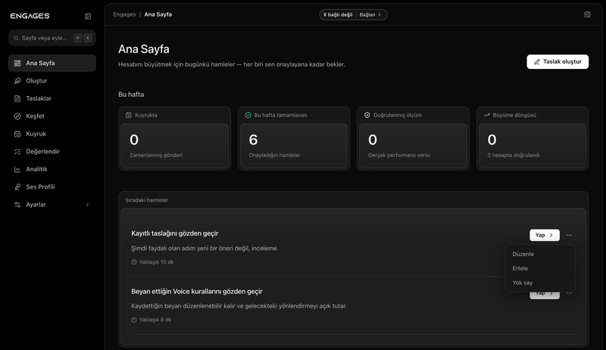Expand the Ayarlar chevron arrow

point(87,205)
